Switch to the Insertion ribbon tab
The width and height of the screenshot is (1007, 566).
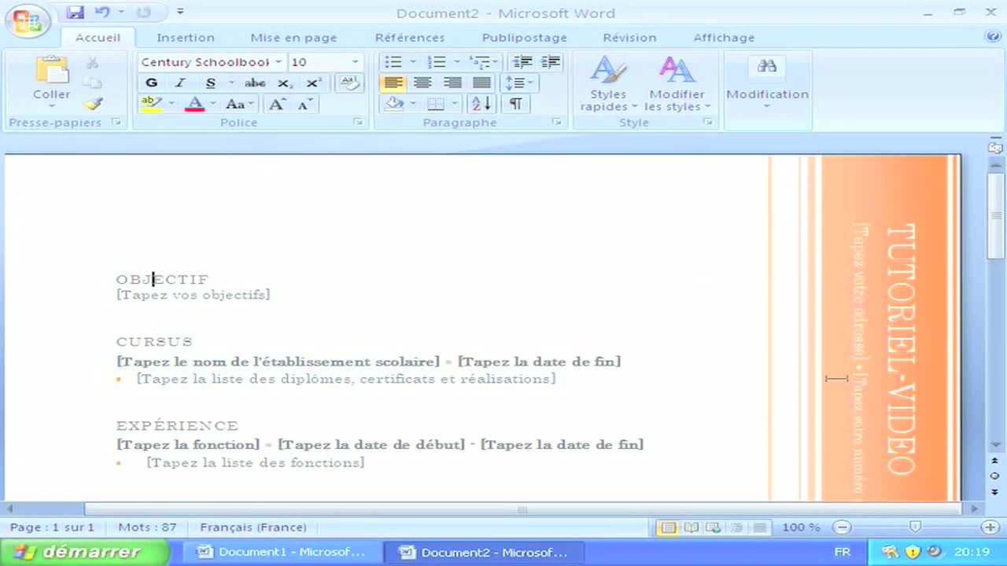pos(186,37)
